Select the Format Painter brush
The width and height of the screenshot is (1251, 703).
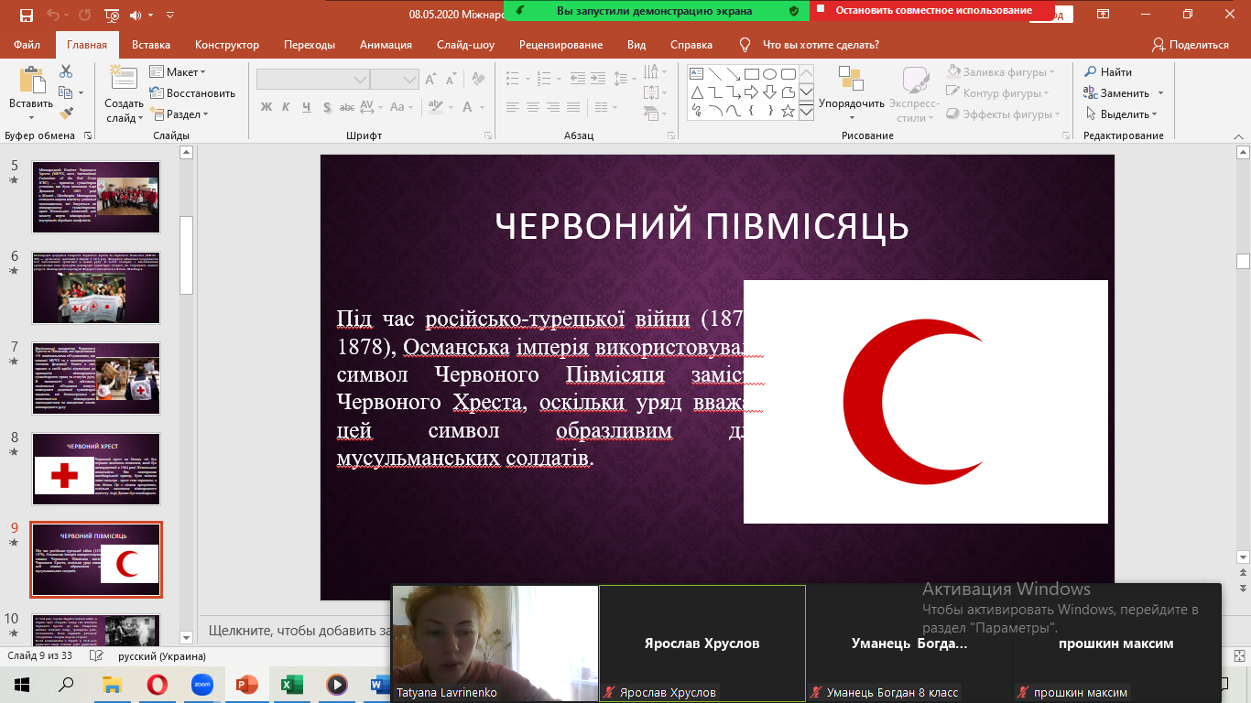tap(66, 114)
